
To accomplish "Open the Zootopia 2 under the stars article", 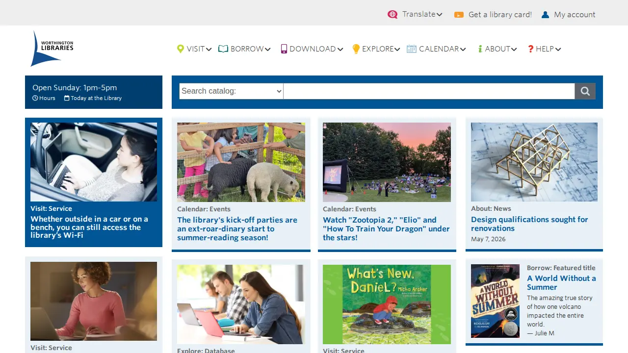I will point(386,229).
